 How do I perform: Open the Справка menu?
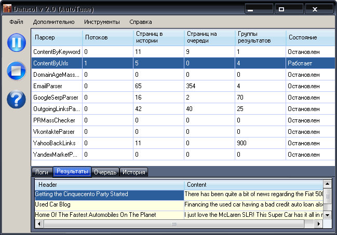coord(140,22)
